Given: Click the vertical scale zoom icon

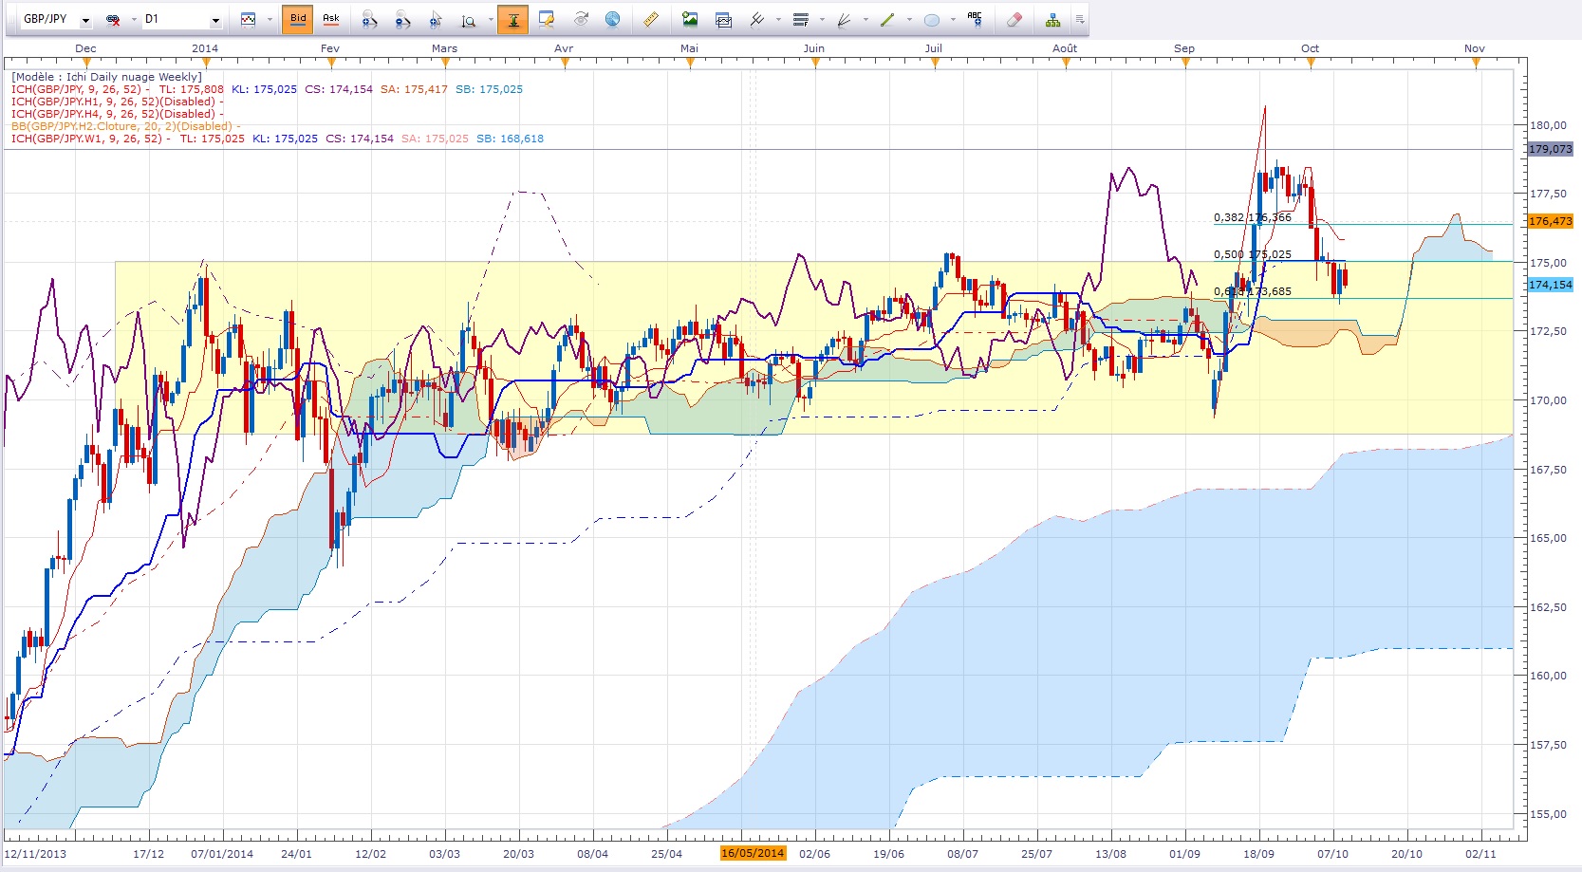Looking at the screenshot, I should pos(469,20).
